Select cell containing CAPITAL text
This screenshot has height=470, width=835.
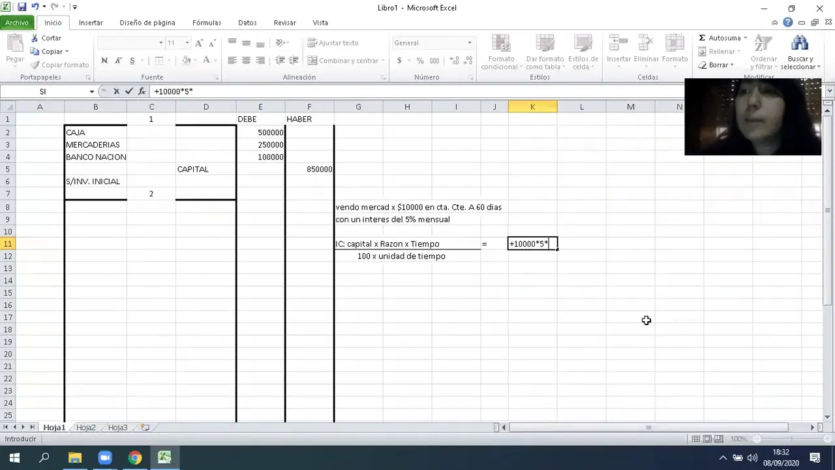pyautogui.click(x=205, y=169)
